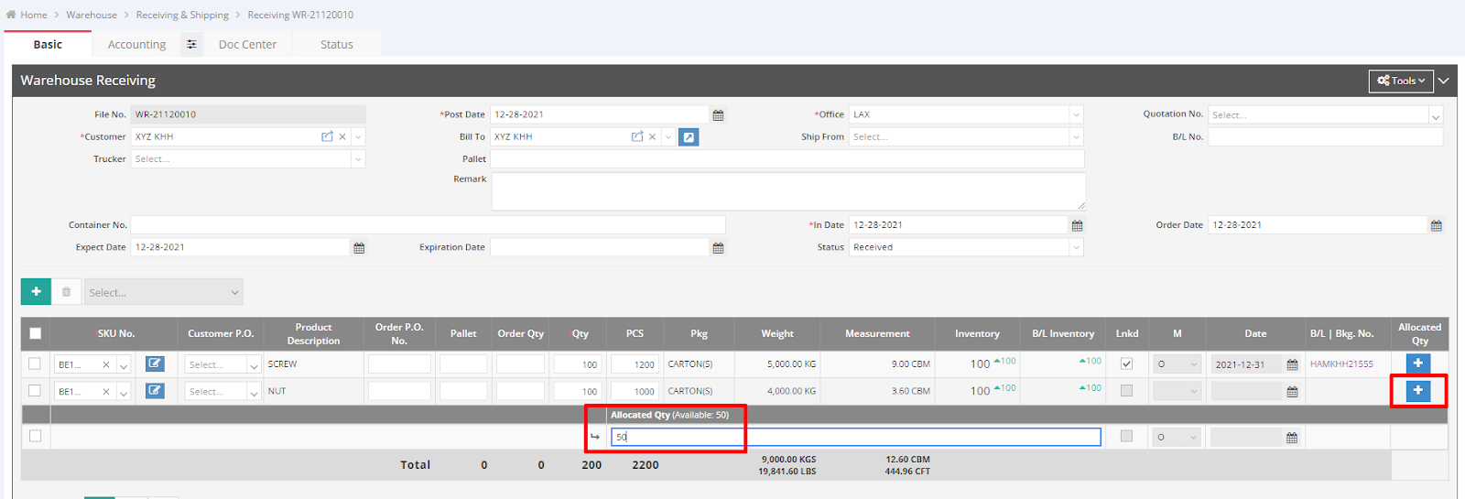Open the Bill To blue arrow icon
The height and width of the screenshot is (499, 1465).
point(689,137)
